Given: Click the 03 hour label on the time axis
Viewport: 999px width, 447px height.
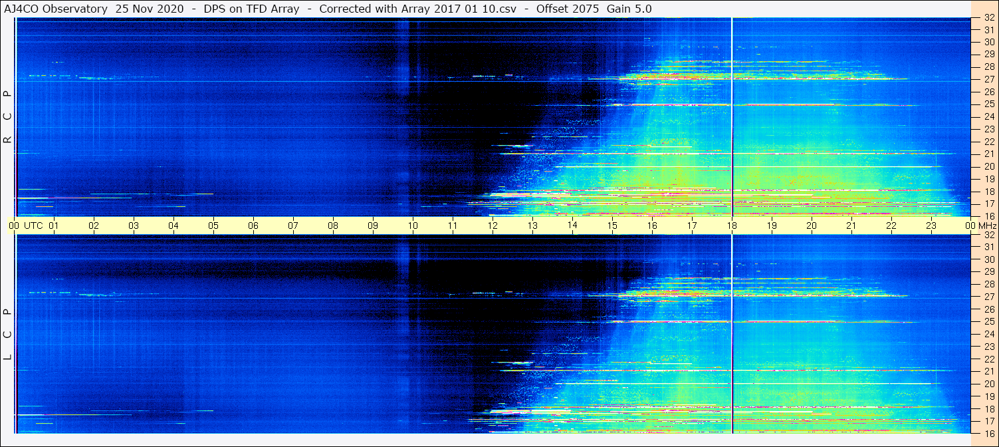Looking at the screenshot, I should [x=134, y=225].
